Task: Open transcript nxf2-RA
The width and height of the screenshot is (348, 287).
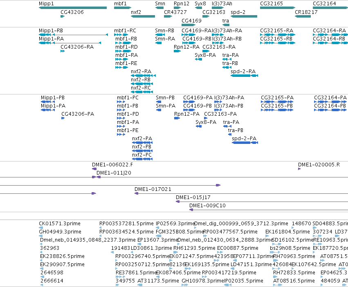Action: 144,76
